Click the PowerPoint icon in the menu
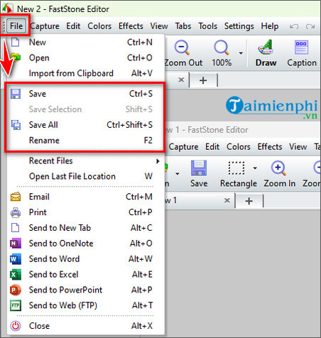The width and height of the screenshot is (321, 338). pos(16,290)
